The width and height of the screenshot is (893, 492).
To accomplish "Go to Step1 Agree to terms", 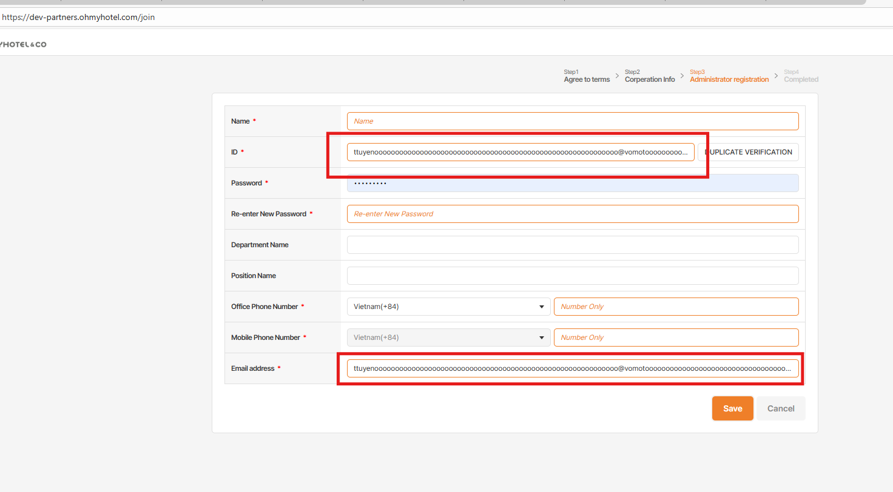I will pos(587,76).
